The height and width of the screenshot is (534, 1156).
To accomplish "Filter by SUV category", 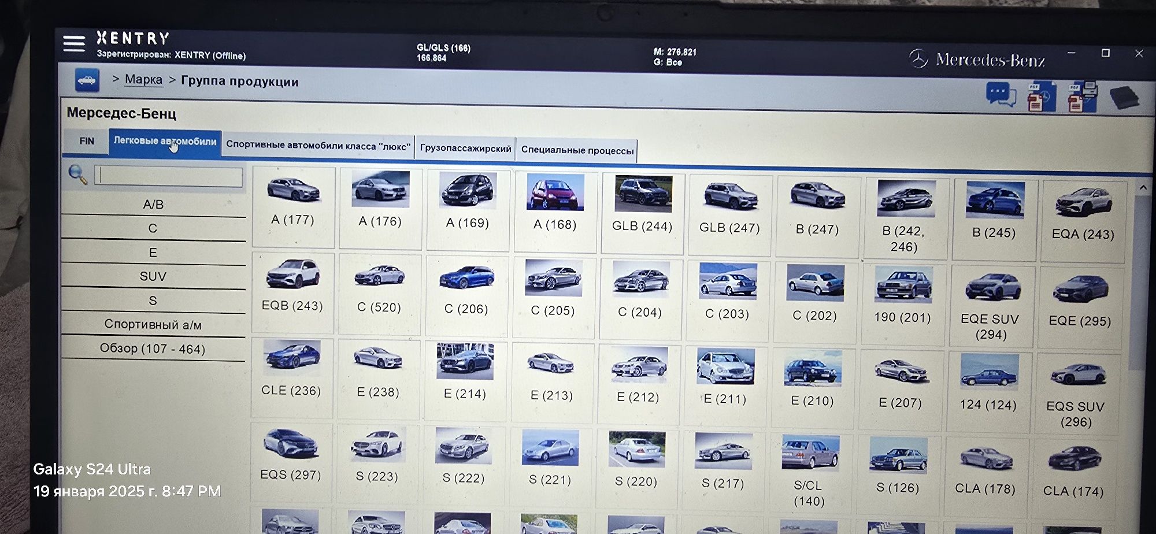I will (x=153, y=276).
